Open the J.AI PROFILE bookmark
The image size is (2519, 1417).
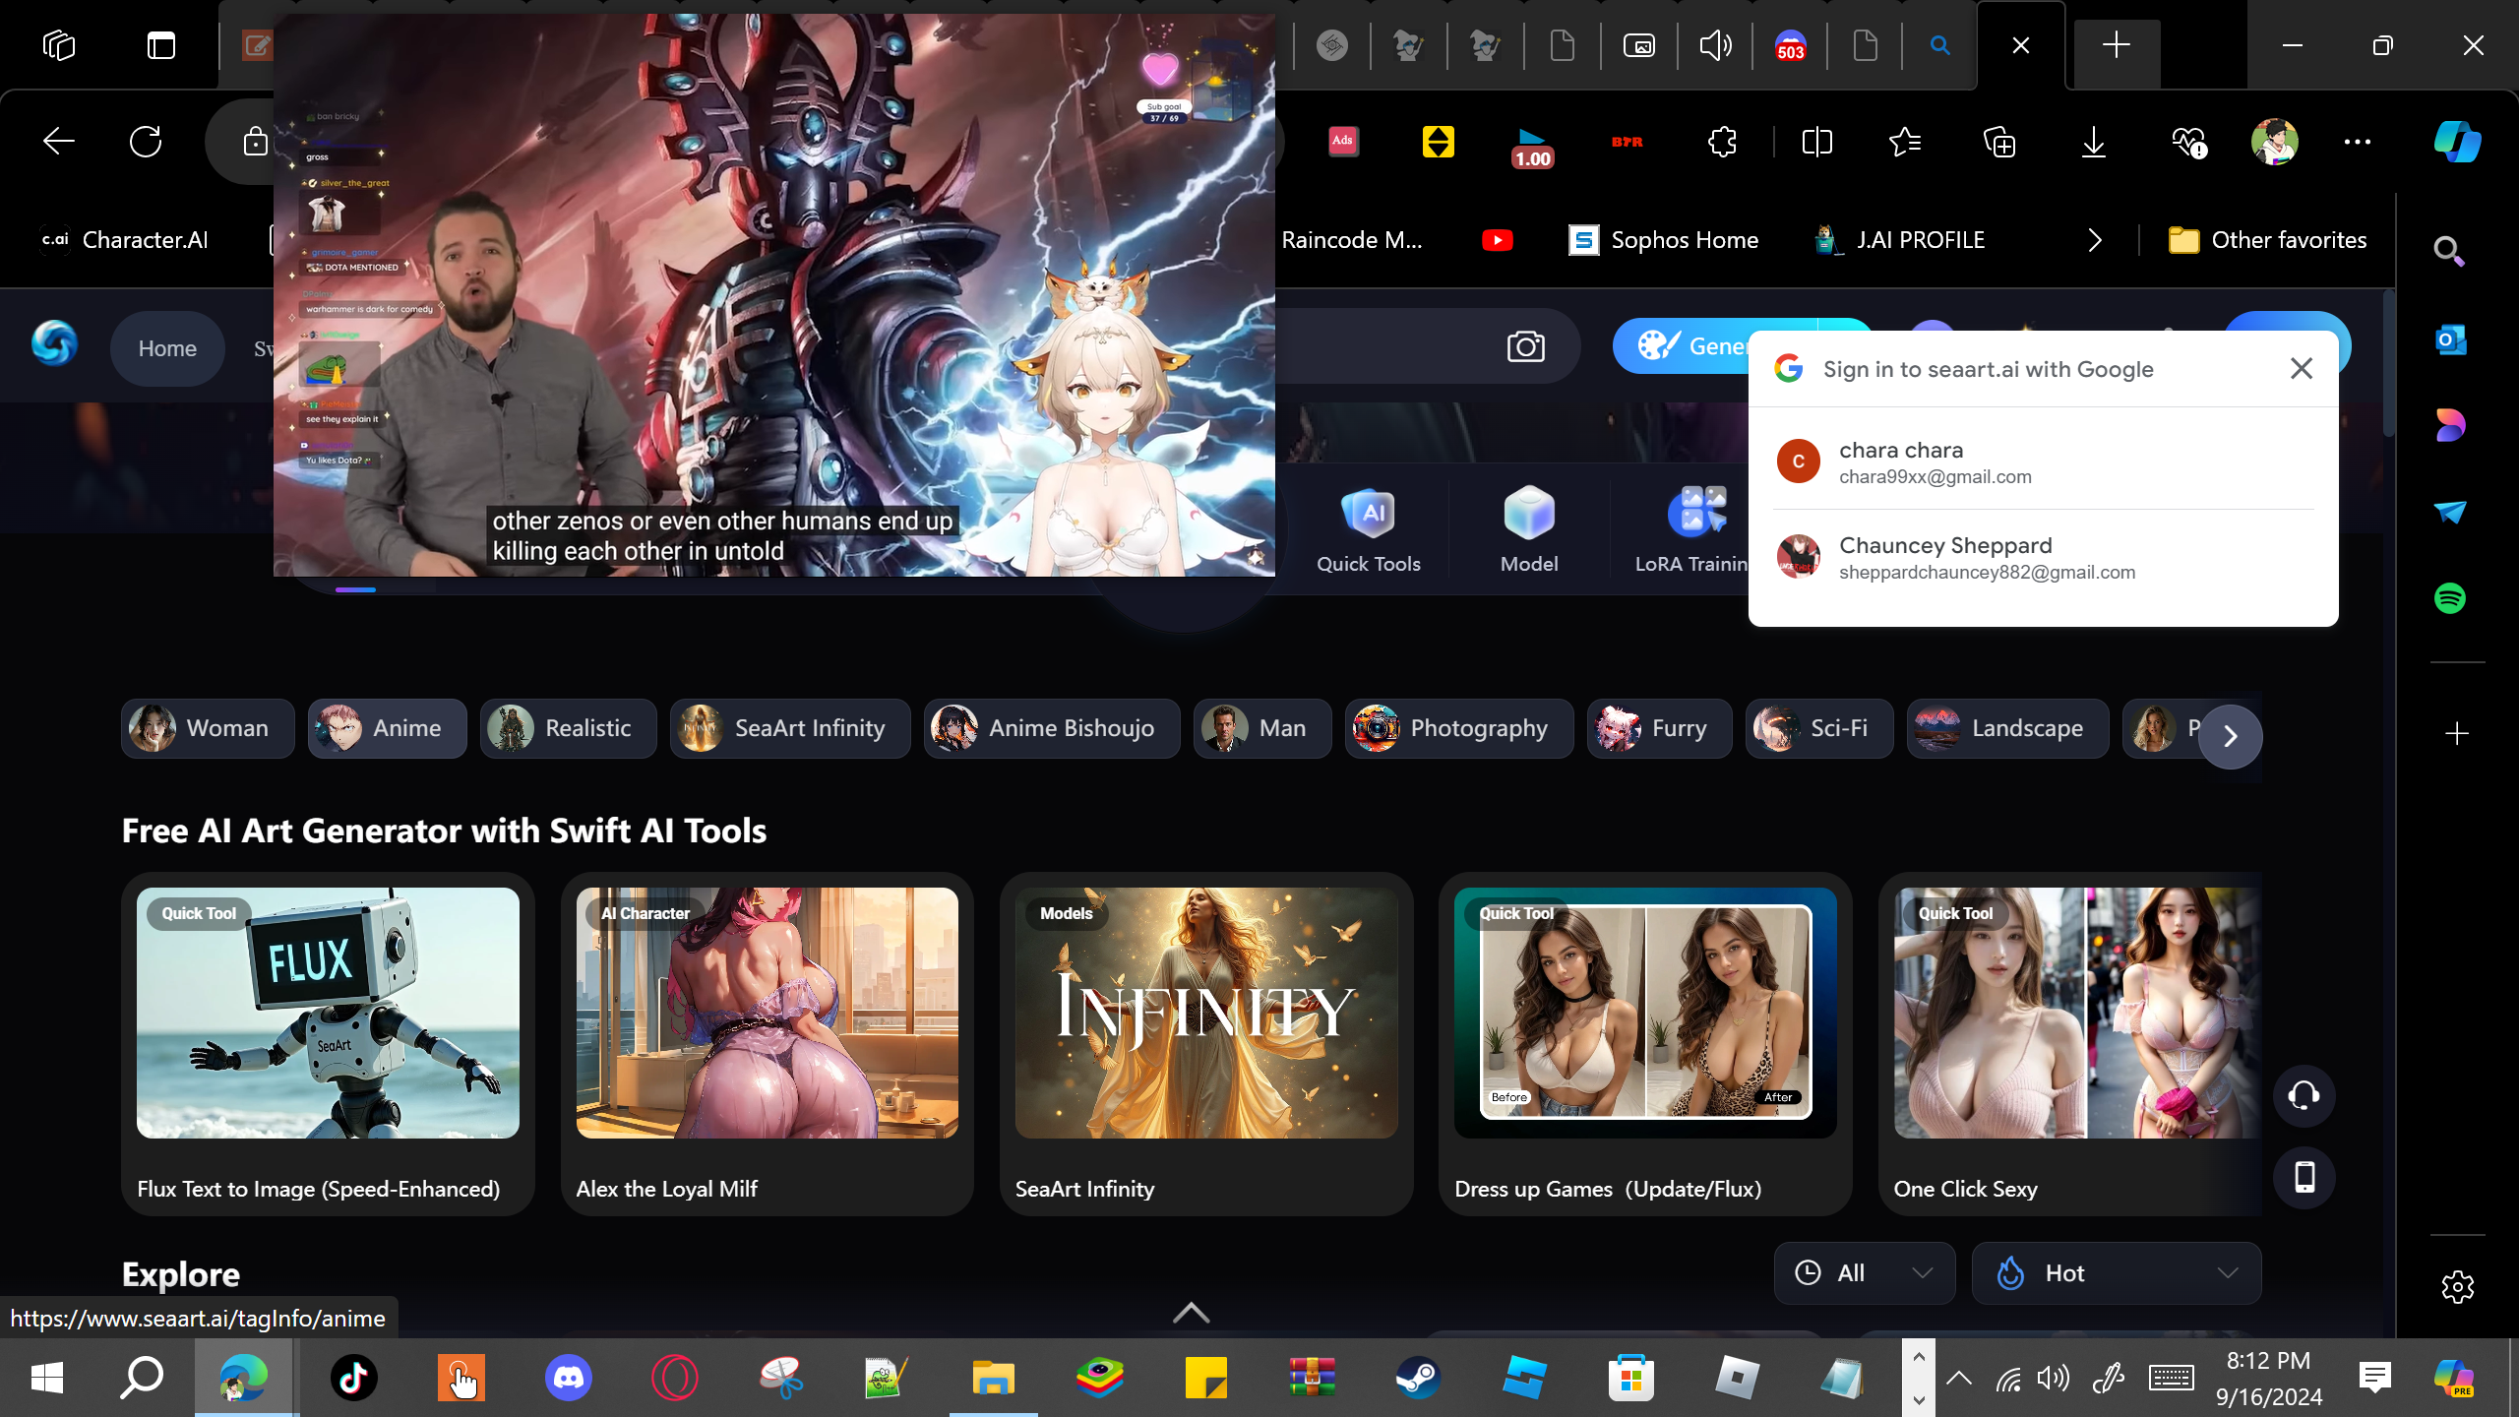tap(1899, 240)
